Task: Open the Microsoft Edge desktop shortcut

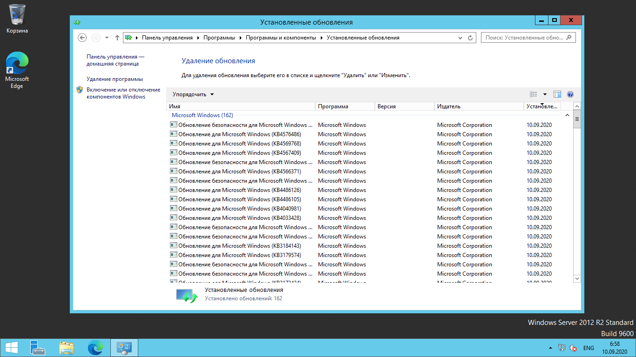Action: click(17, 70)
